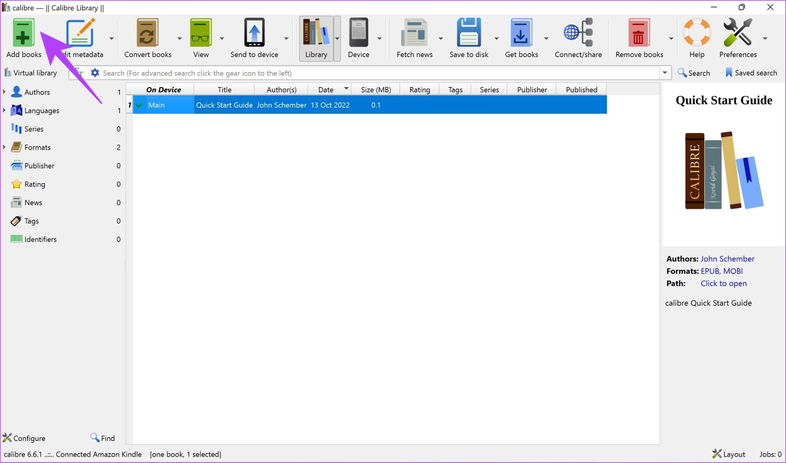Click Save to disk icon
The width and height of the screenshot is (786, 463).
468,33
